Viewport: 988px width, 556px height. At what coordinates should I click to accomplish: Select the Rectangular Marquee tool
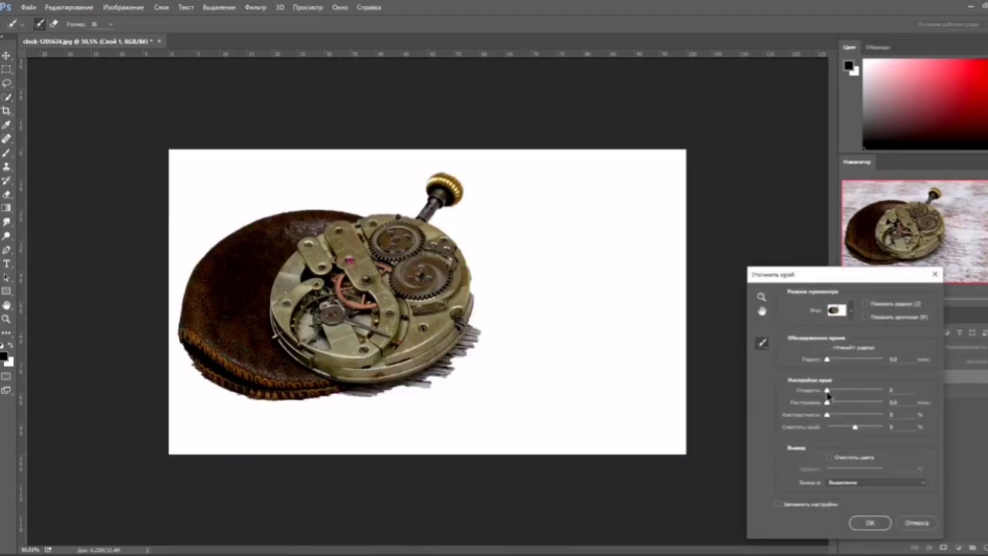coord(6,69)
